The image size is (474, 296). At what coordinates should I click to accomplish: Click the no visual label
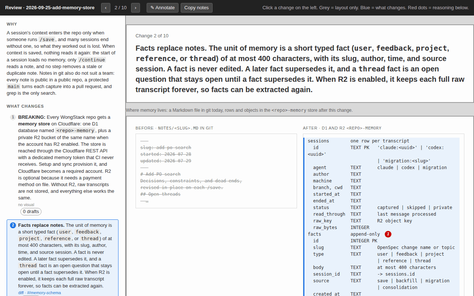pyautogui.click(x=26, y=205)
